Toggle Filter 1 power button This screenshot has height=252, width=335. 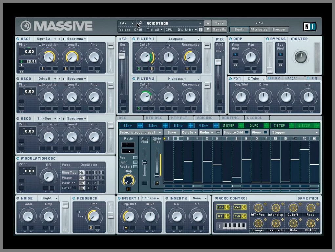(x=134, y=39)
